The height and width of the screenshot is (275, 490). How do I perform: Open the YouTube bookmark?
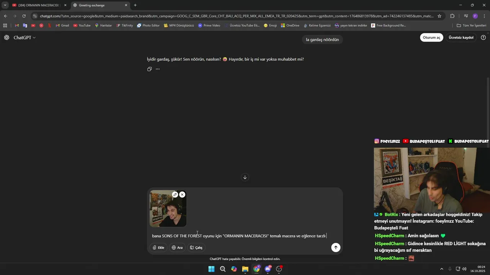(82, 26)
